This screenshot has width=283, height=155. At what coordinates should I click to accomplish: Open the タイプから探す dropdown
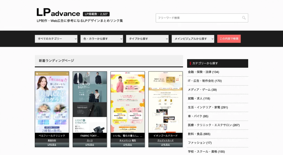pos(147,39)
